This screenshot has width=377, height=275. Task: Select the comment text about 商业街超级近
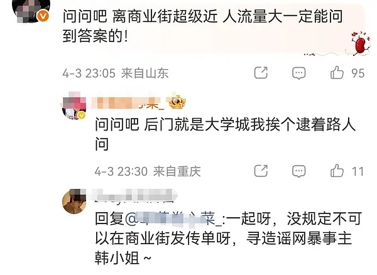click(203, 26)
